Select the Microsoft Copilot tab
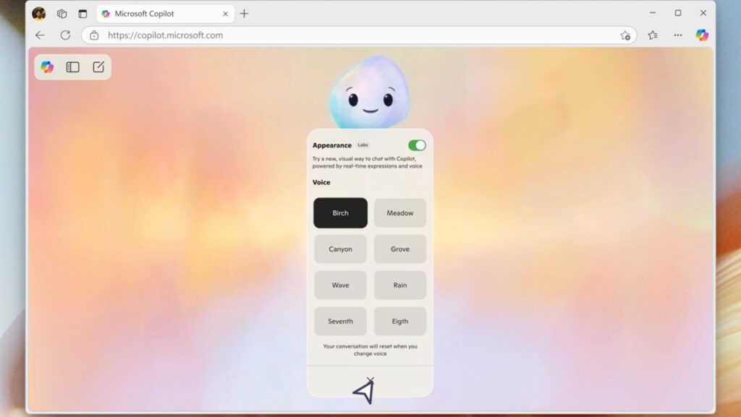 165,14
